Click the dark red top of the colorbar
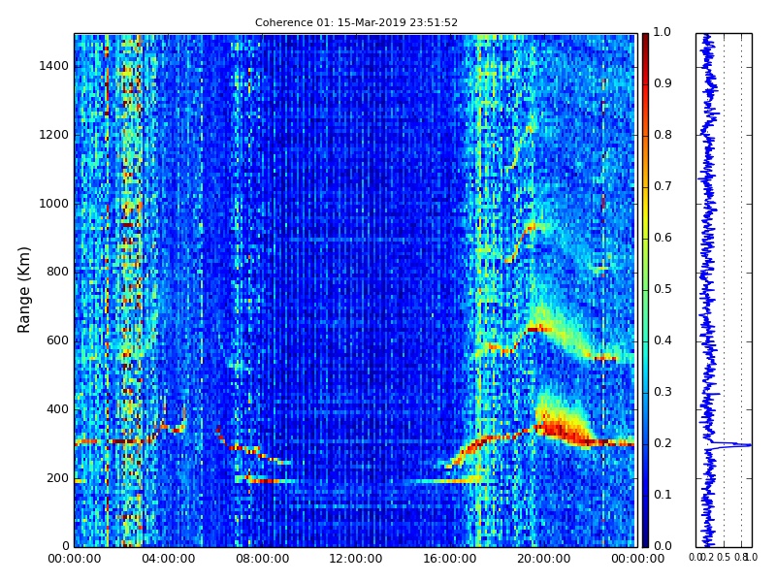 645,42
